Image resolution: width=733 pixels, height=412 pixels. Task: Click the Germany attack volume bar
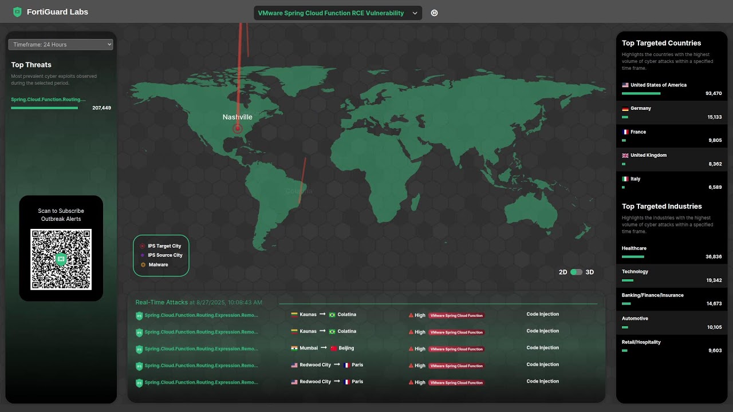click(x=625, y=117)
